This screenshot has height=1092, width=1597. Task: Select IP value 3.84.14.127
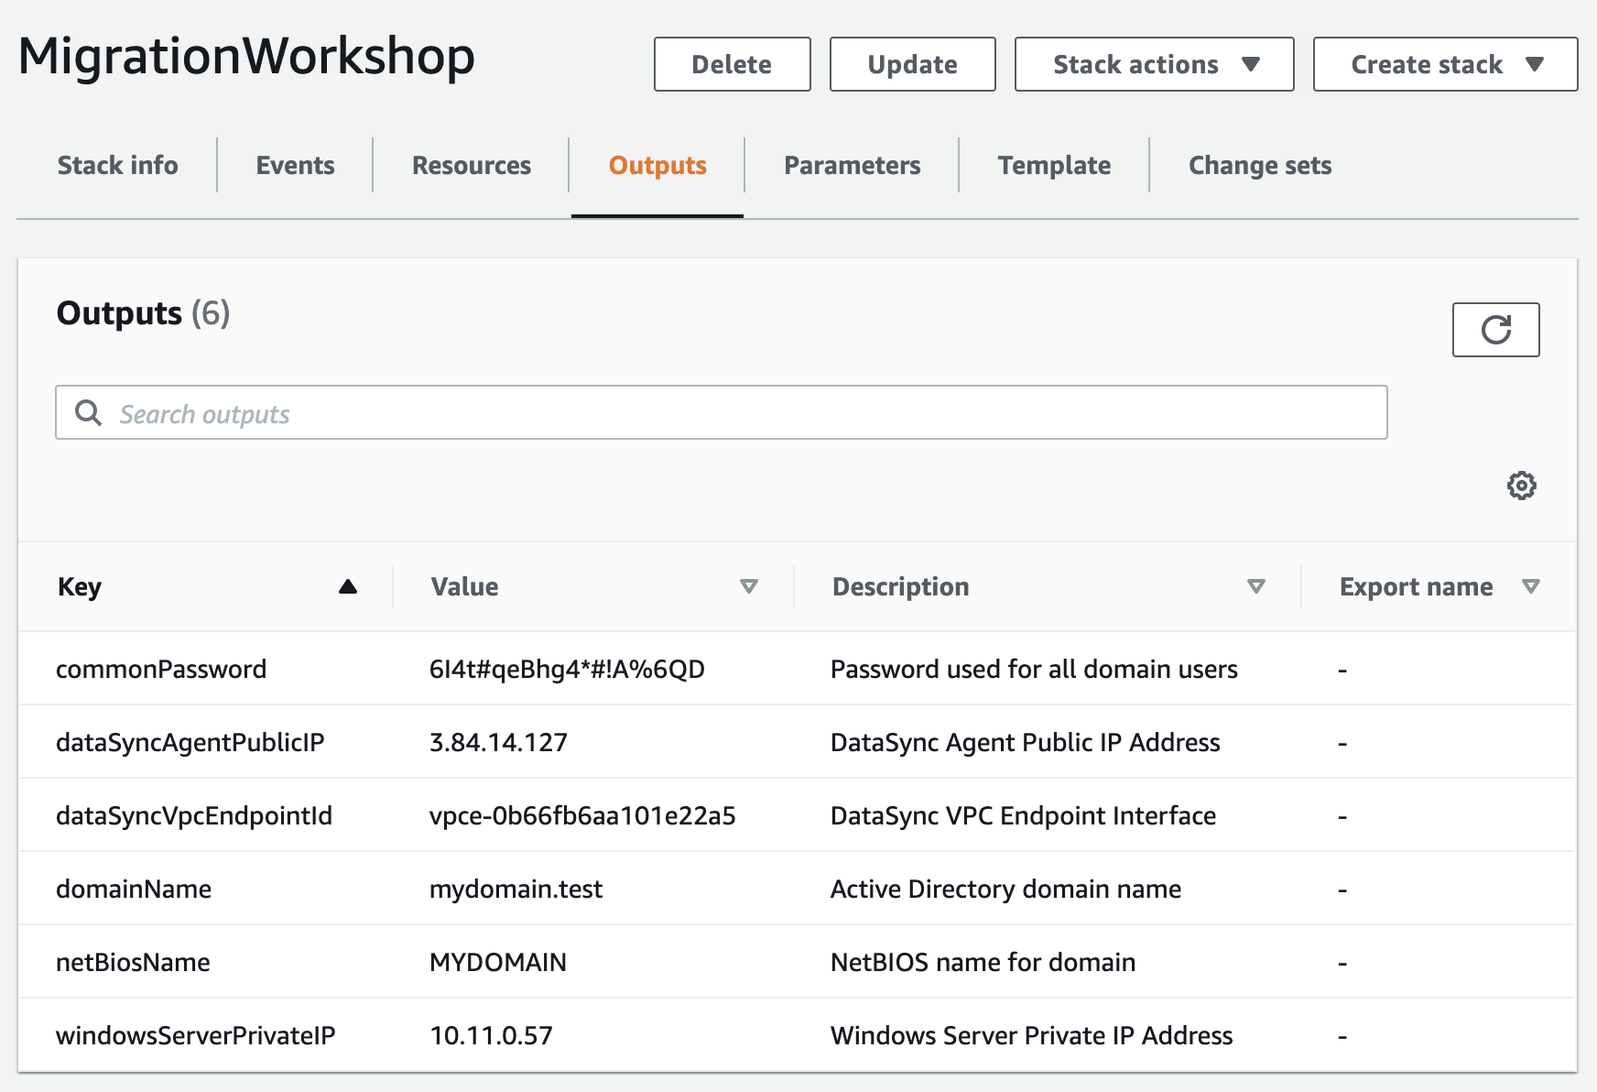[498, 742]
